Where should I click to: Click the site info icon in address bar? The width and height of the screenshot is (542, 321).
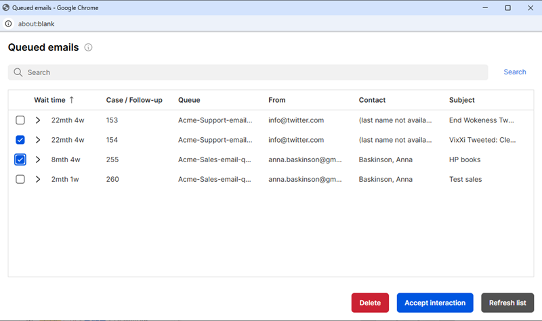click(x=8, y=24)
